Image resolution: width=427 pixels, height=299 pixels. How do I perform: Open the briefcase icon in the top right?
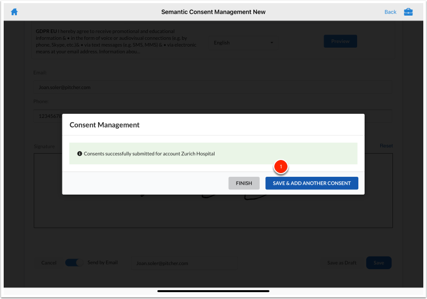[408, 12]
